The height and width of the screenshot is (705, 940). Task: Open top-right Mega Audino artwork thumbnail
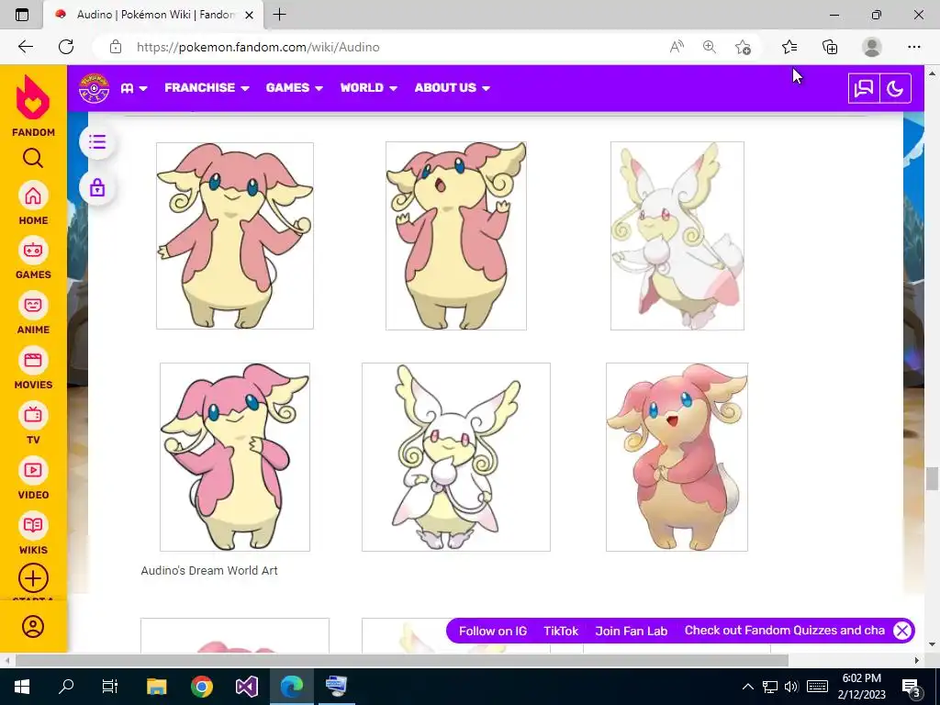[x=677, y=236]
